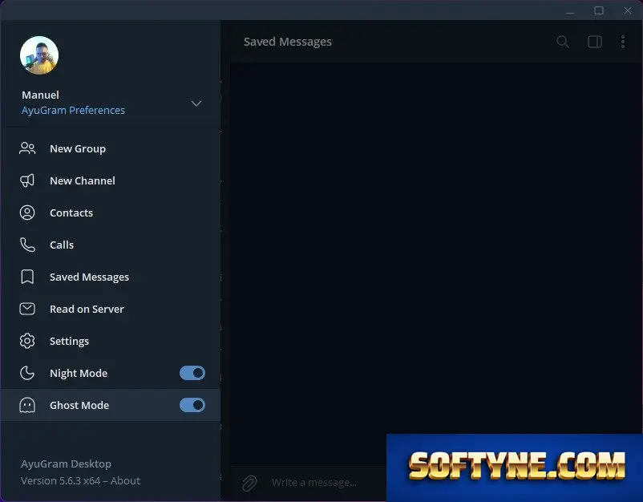Turn off the Ghost Mode switch
The height and width of the screenshot is (502, 643).
(192, 405)
